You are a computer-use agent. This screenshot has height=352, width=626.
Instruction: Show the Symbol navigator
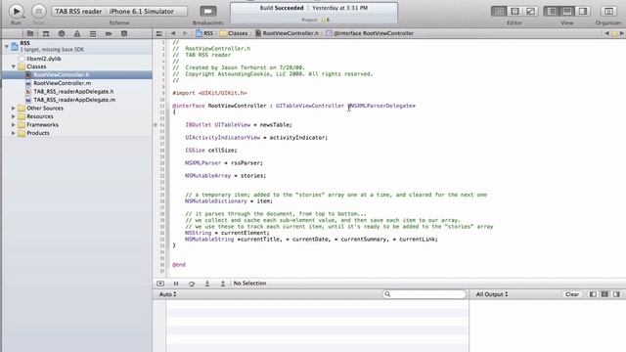[46, 34]
